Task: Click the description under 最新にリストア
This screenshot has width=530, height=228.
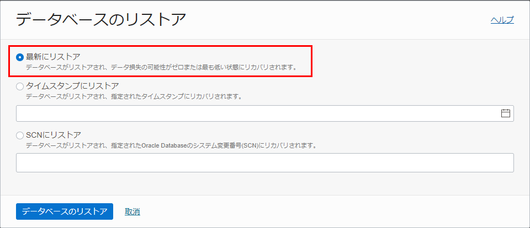Action: 161,68
